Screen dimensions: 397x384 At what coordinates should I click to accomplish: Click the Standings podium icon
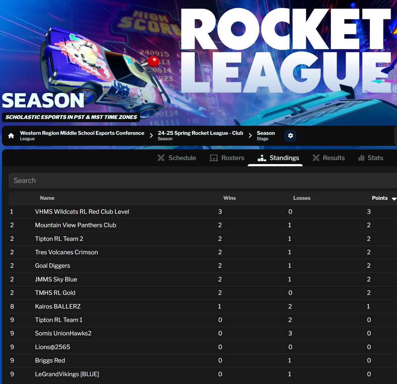262,158
